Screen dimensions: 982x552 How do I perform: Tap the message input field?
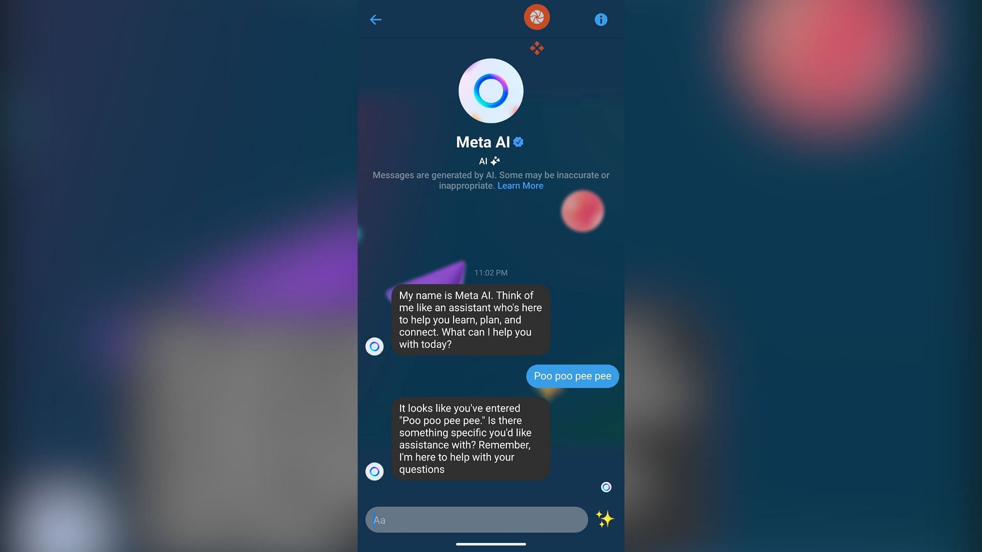point(476,519)
